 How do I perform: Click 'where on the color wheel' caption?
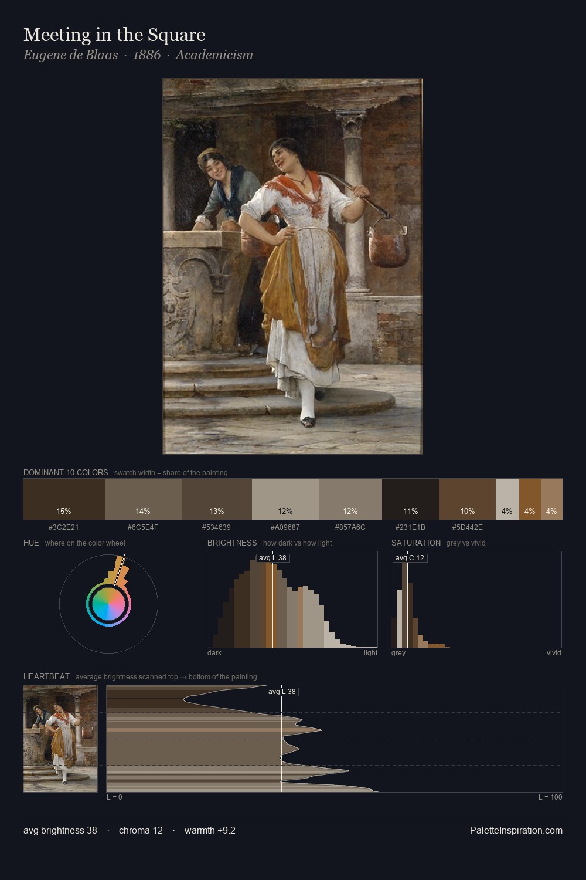[x=85, y=543]
